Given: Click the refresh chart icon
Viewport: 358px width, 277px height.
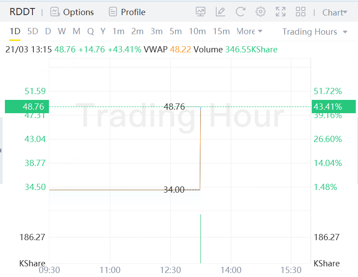Looking at the screenshot, I should (x=241, y=12).
